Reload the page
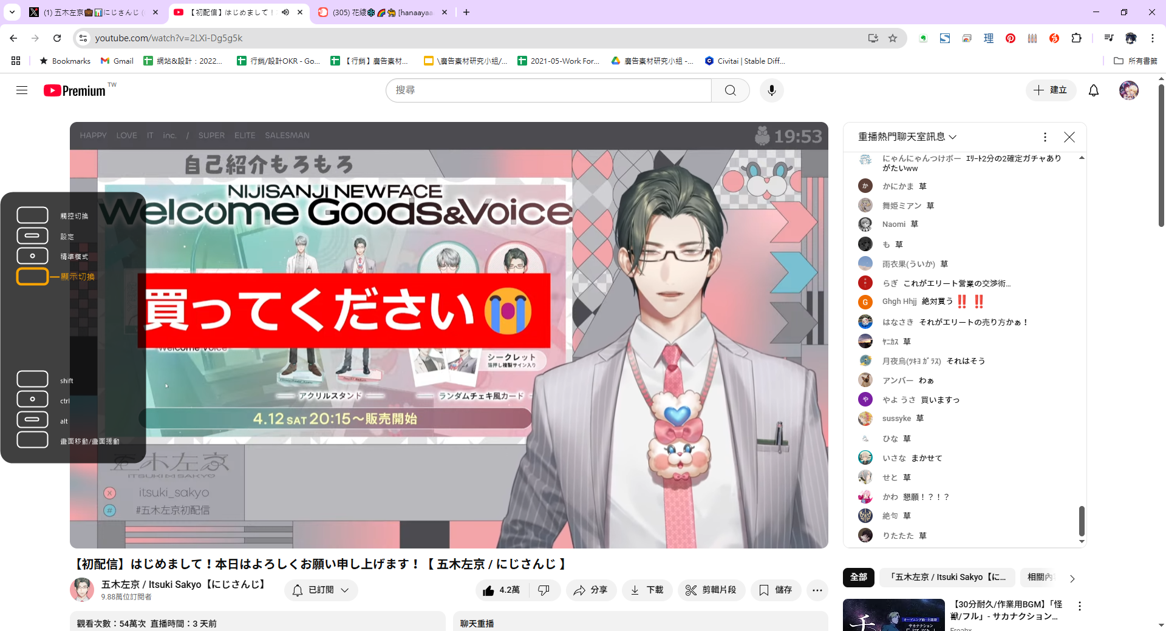This screenshot has height=631, width=1166. pos(57,38)
